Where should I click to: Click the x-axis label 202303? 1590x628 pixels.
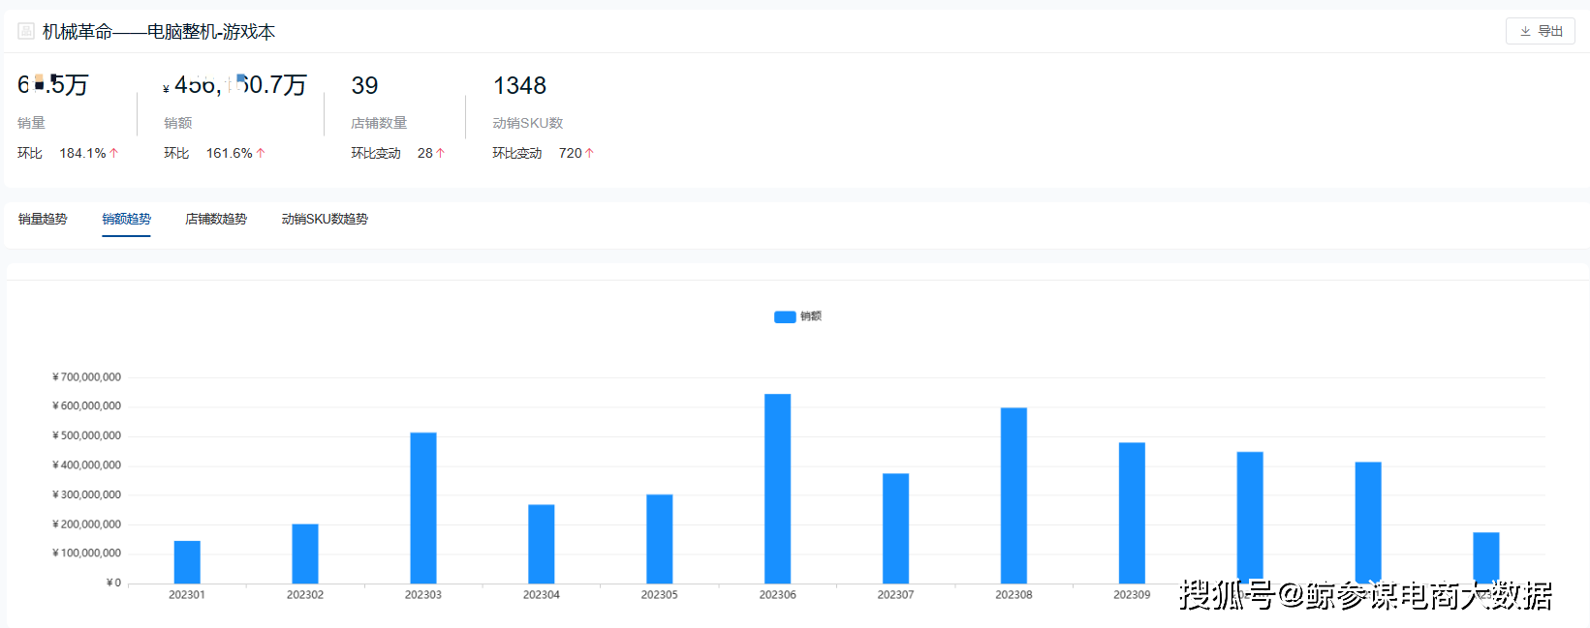point(423,595)
